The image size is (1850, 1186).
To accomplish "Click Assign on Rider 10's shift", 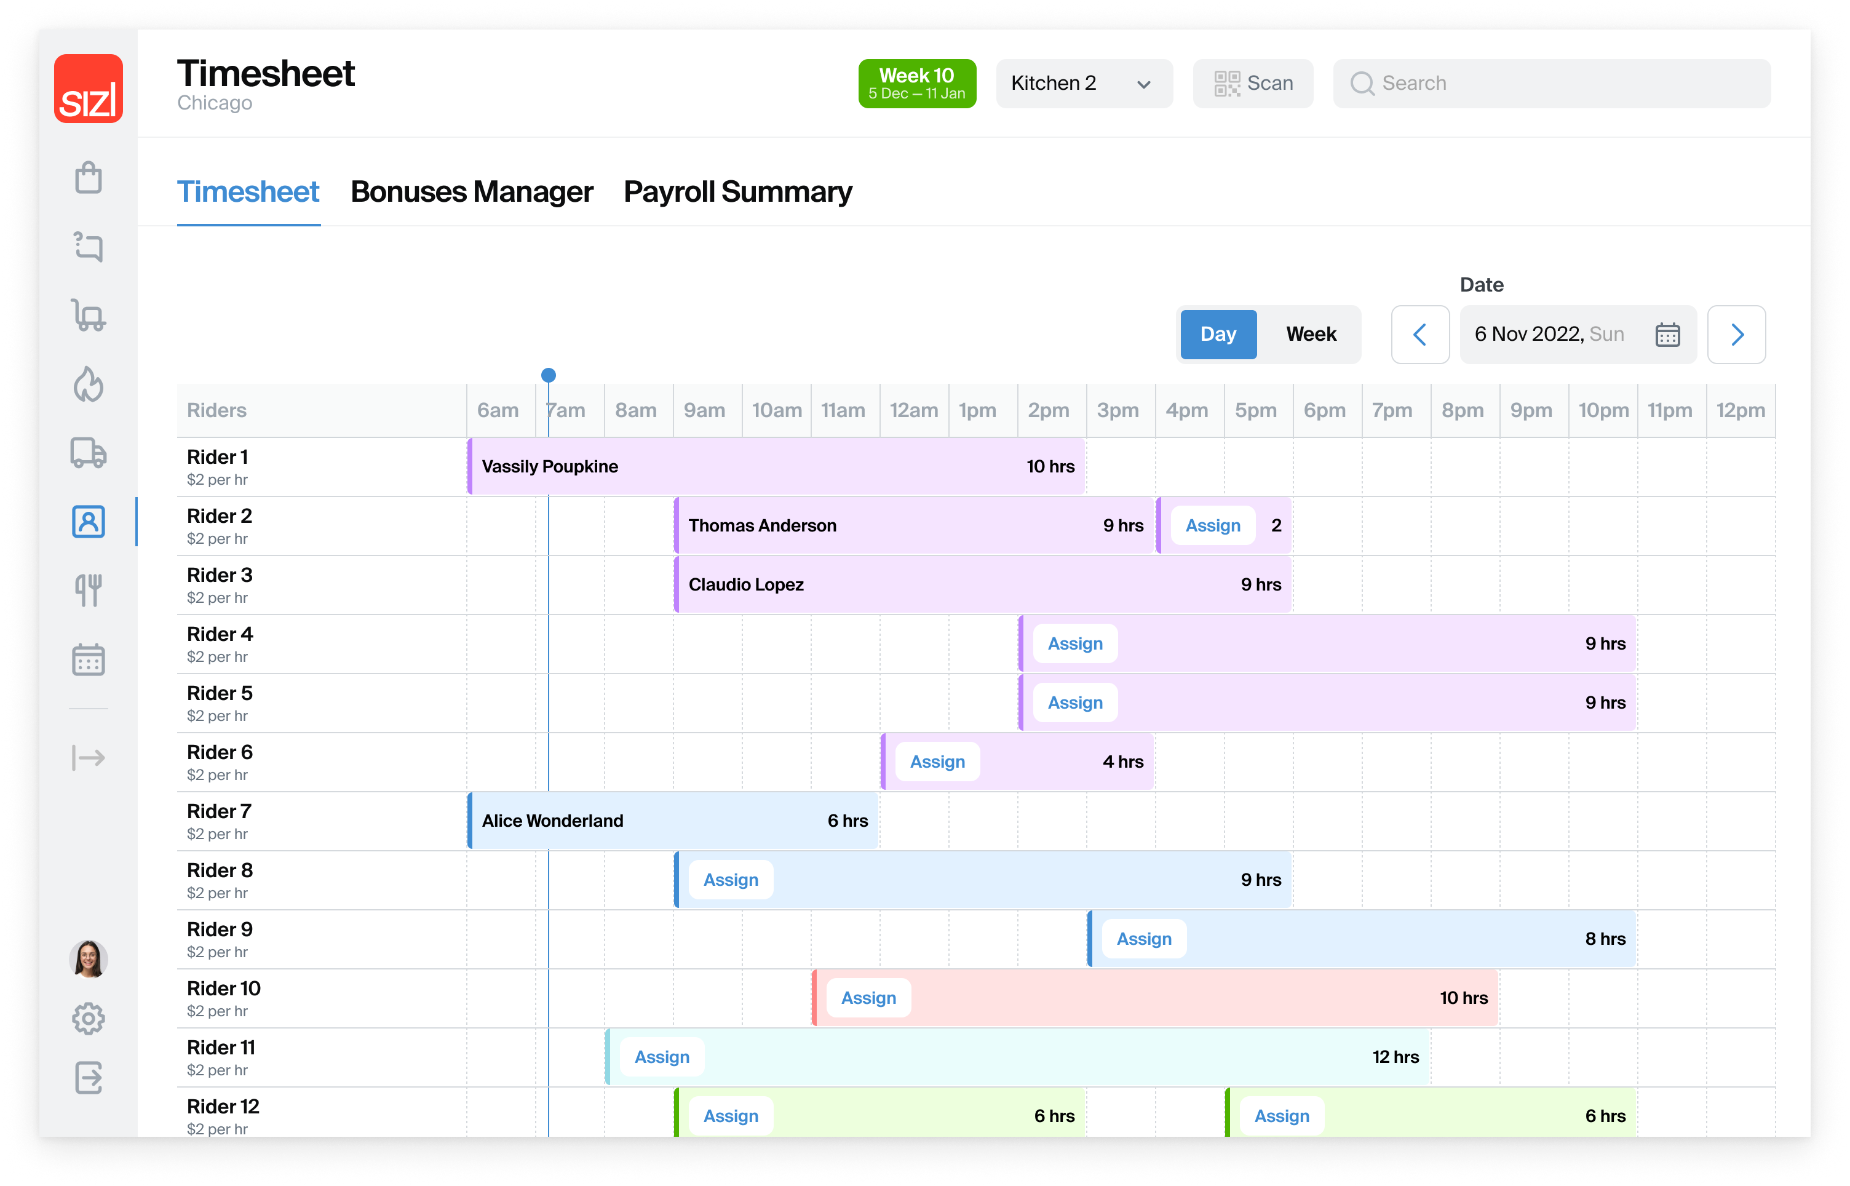I will click(x=868, y=998).
